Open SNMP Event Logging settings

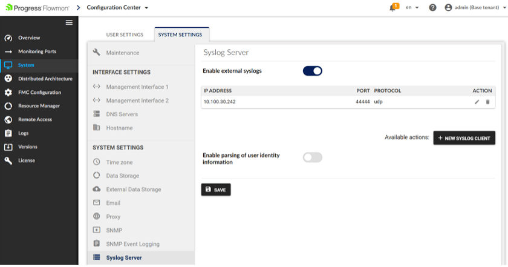[132, 244]
